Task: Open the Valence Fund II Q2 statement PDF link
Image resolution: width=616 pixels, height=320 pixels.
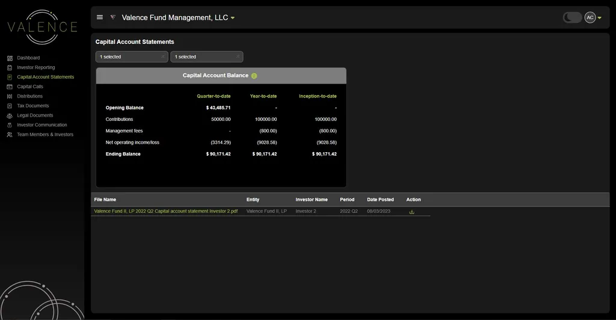Action: point(165,211)
